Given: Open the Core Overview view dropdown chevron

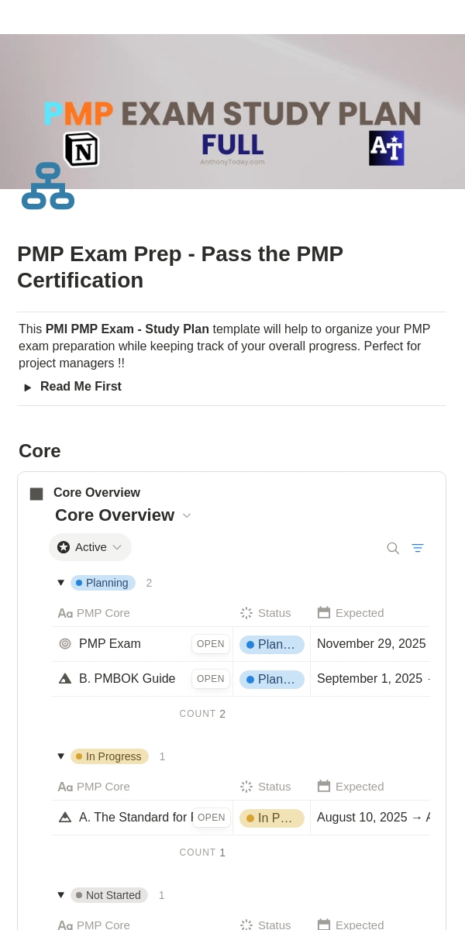Looking at the screenshot, I should point(187,515).
